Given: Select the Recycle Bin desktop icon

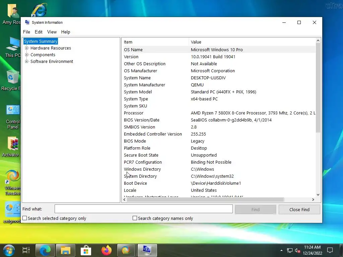Looking at the screenshot, I should coord(11,80).
